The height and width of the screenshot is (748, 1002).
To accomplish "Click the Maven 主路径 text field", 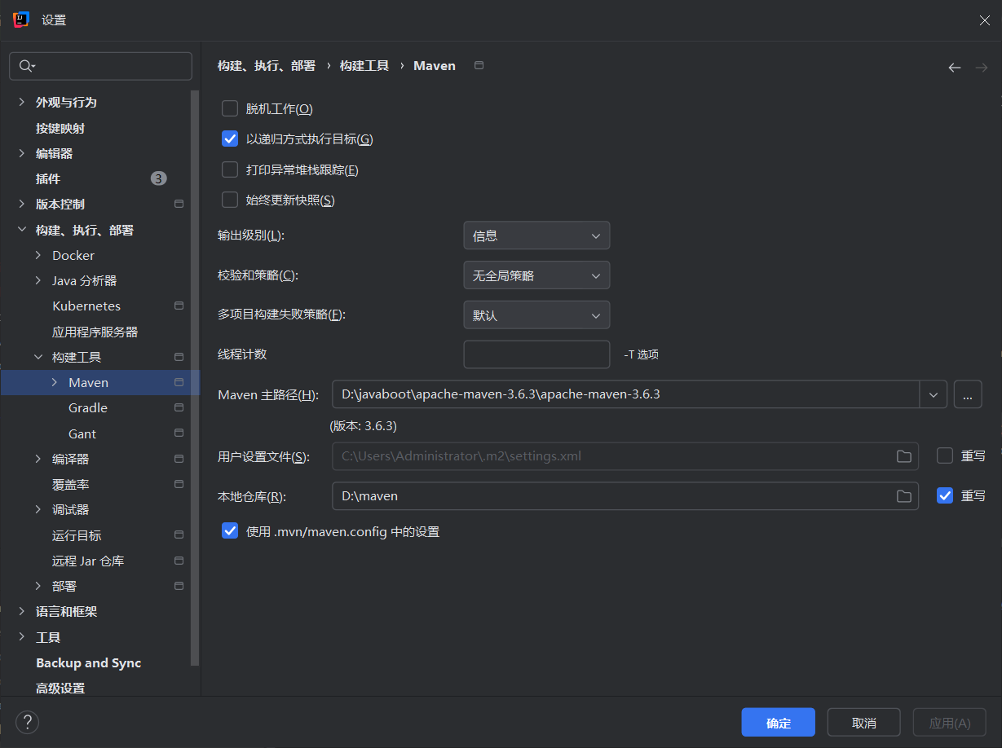I will [626, 394].
